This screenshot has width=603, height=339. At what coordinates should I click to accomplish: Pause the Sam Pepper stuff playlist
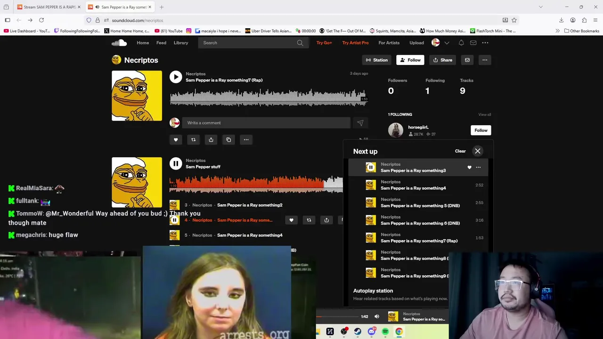[x=176, y=163]
